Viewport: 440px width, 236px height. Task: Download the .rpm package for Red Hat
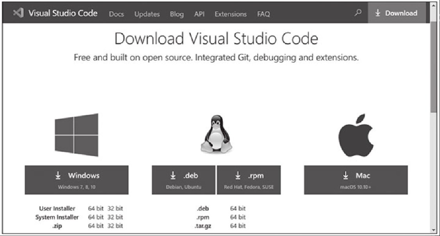(249, 180)
